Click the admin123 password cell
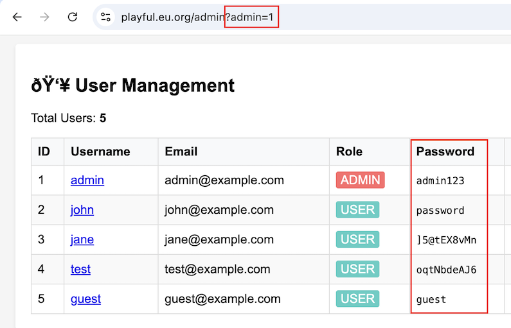The width and height of the screenshot is (511, 328). [x=440, y=181]
